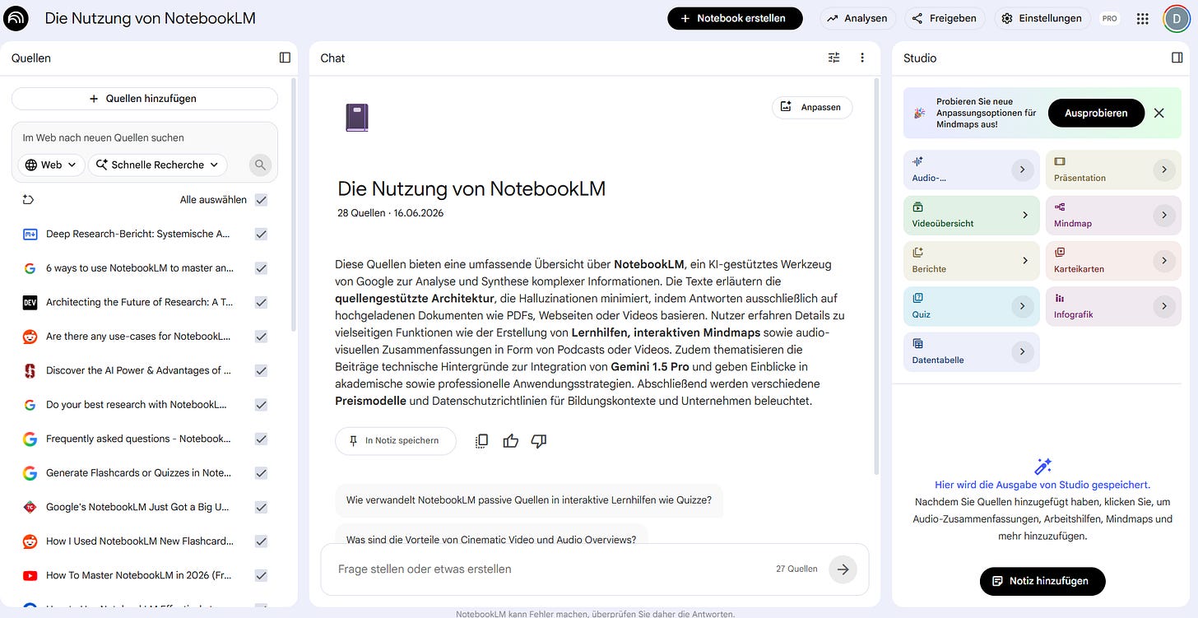Click the Datentabelle tile icon
The height and width of the screenshot is (618, 1198).
tap(917, 343)
